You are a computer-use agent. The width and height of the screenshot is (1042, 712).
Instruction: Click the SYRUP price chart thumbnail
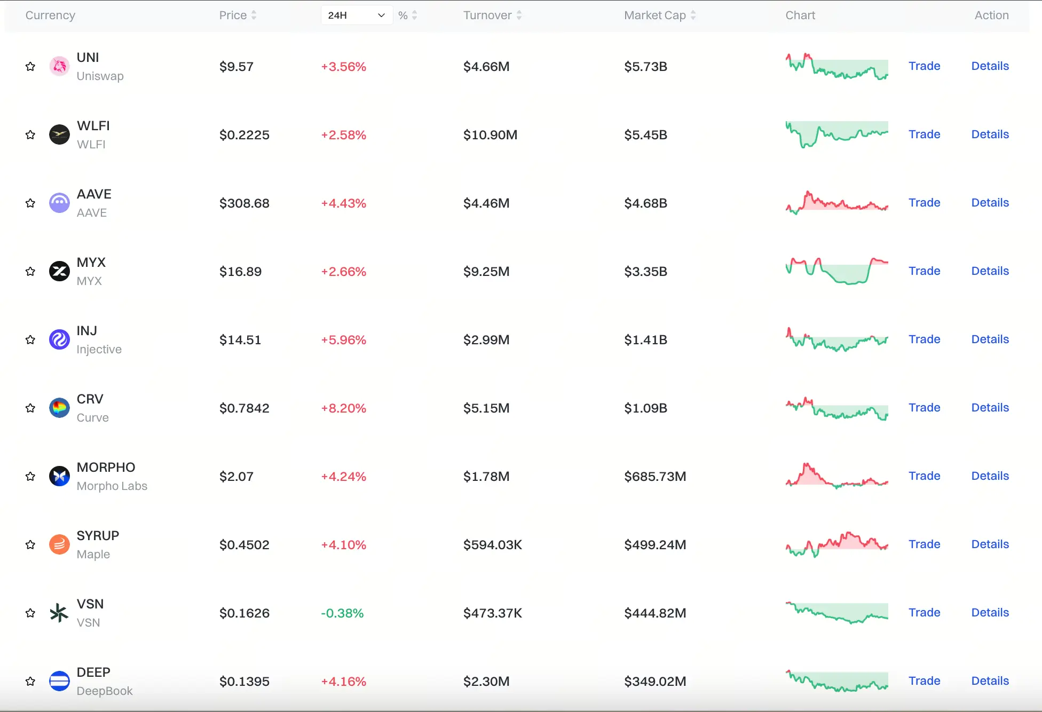[x=836, y=544]
